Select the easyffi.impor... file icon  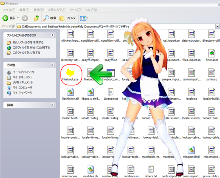[x=90, y=53]
